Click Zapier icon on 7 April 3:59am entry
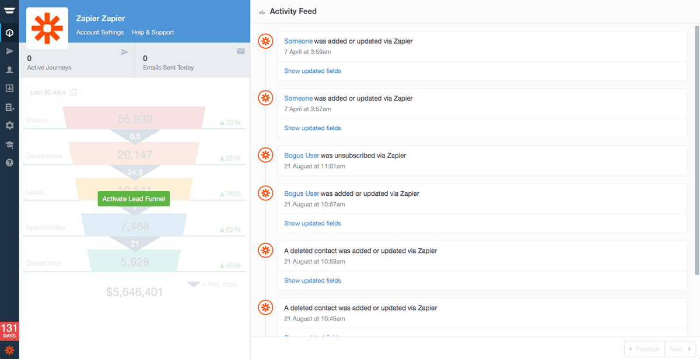This screenshot has width=700, height=359. coord(265,41)
